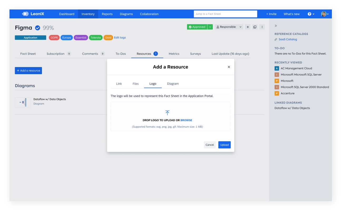Select the Files tab in dialog
The width and height of the screenshot is (344, 213).
[136, 84]
